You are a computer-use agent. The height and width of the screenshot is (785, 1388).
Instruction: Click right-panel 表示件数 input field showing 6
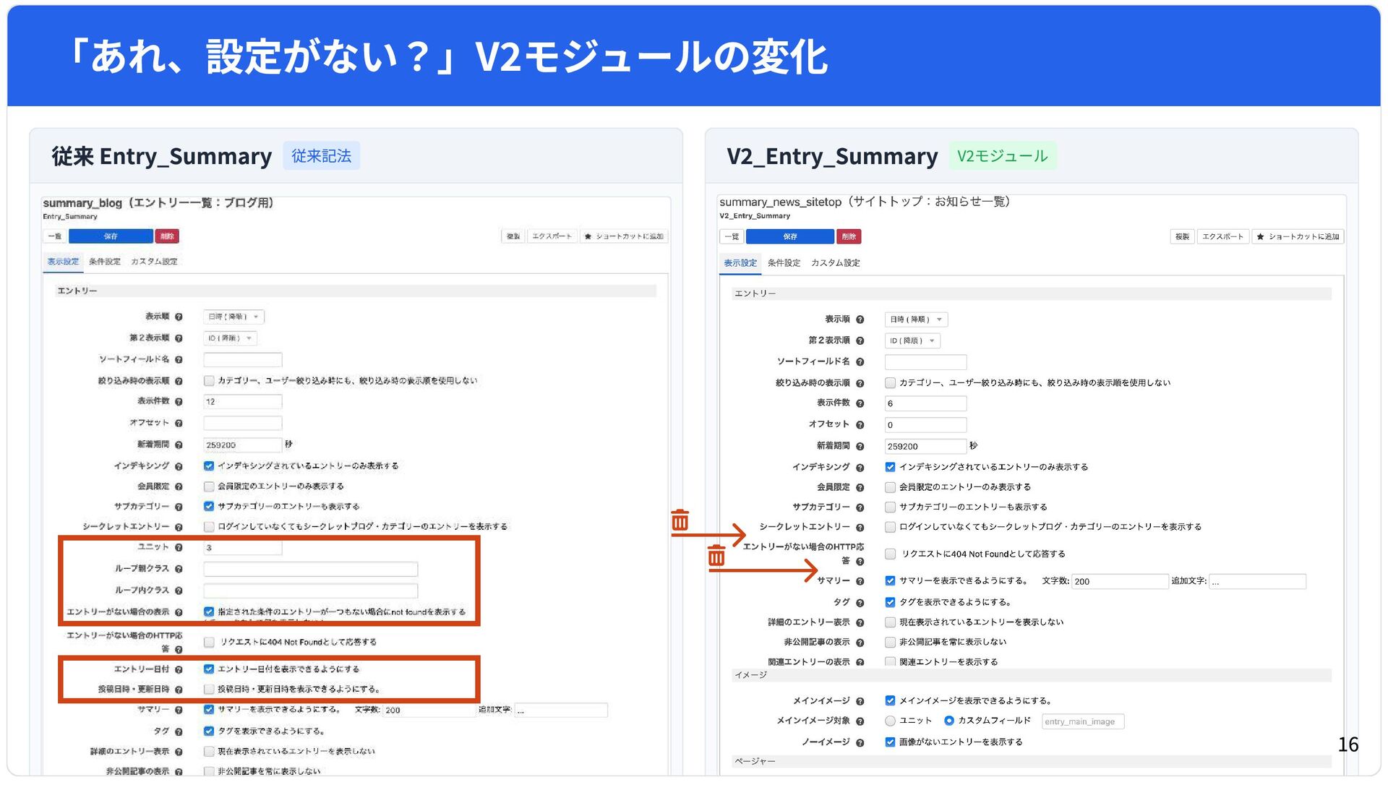click(925, 404)
